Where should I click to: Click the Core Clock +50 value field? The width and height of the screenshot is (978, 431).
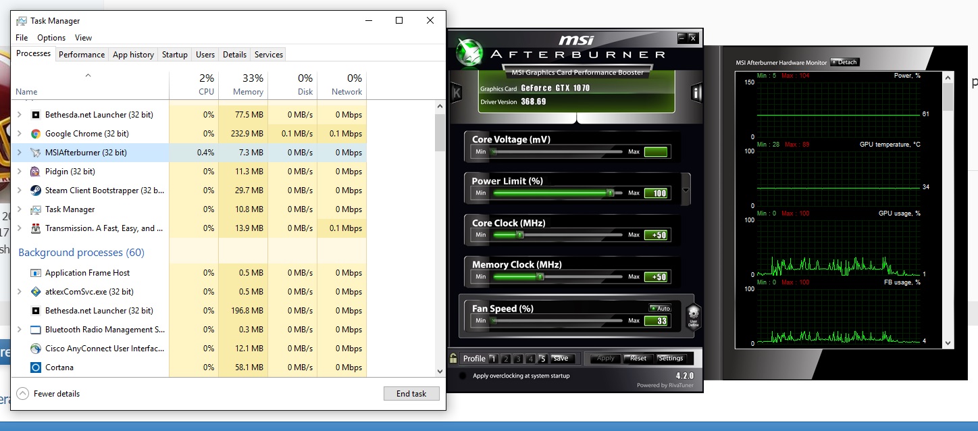tap(656, 235)
